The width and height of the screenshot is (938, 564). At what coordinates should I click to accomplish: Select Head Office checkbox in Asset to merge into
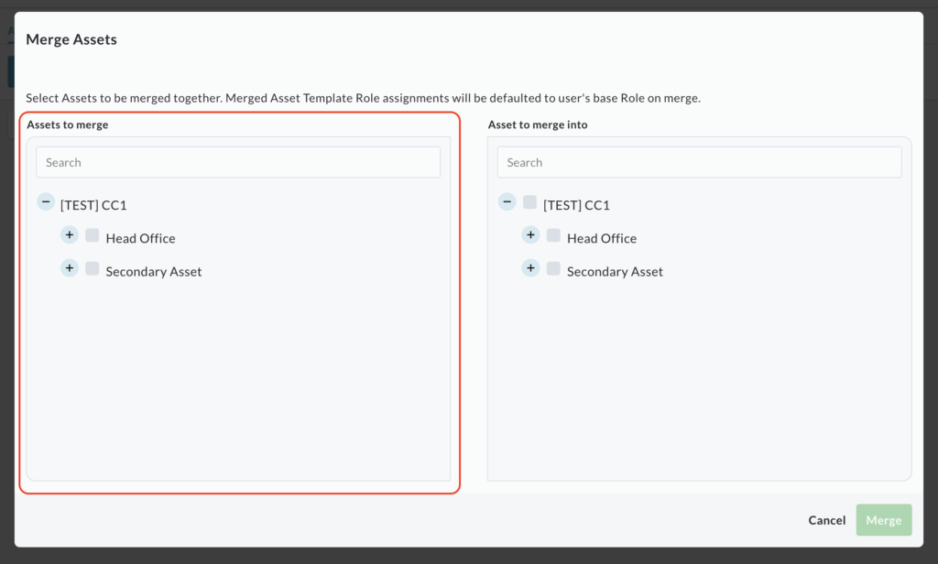(x=553, y=235)
